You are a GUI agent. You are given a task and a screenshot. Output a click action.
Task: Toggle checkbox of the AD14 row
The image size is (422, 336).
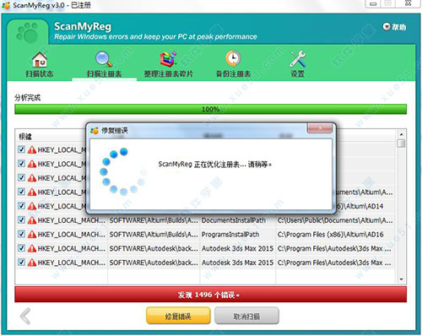click(x=21, y=205)
